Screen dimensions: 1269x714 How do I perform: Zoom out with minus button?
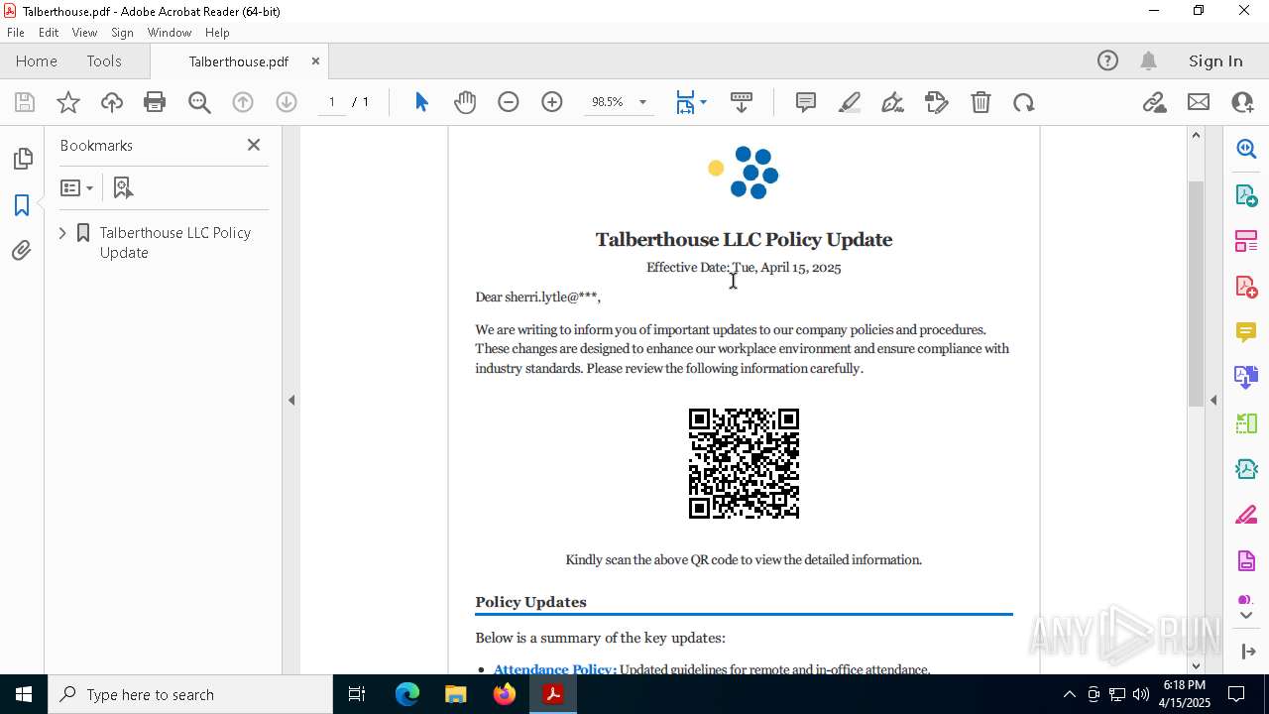click(x=509, y=102)
